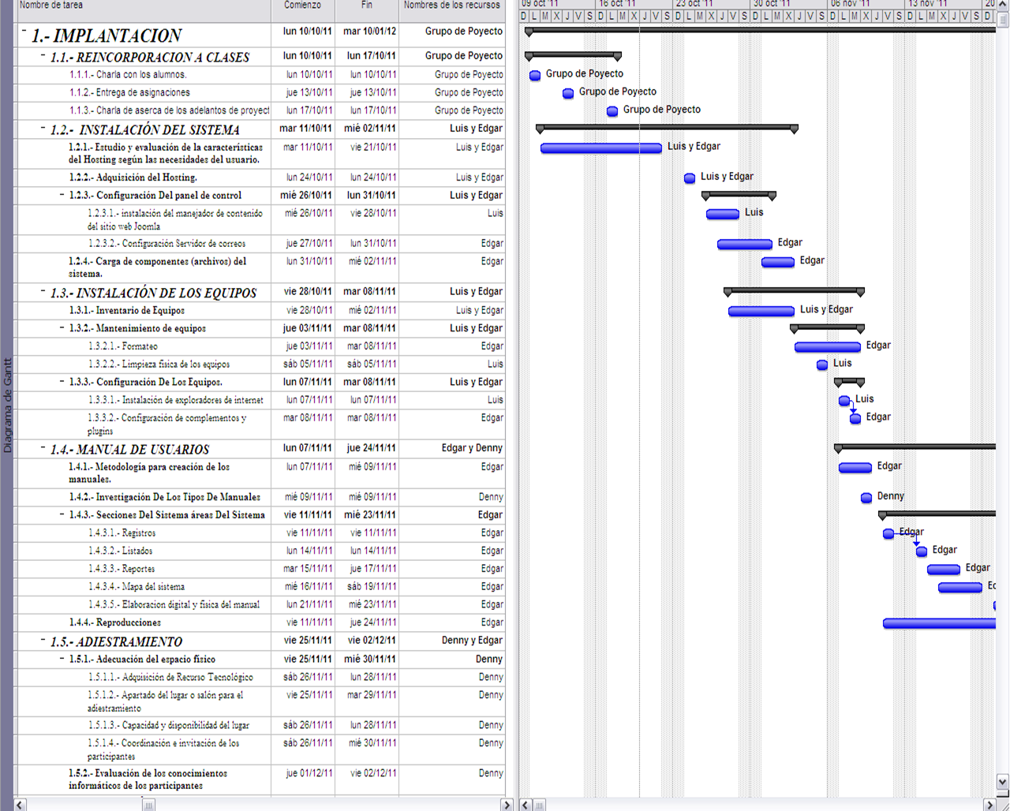Select task 1.4.2.- Investigación De Los Tipos De Manuales
This screenshot has height=811, width=1010.
(164, 497)
